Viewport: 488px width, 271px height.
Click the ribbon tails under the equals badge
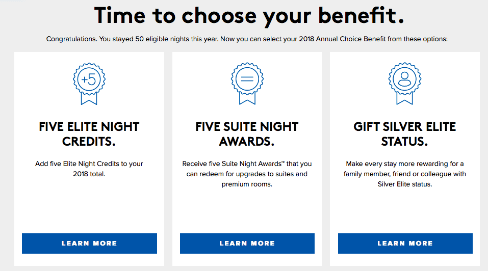point(247,99)
